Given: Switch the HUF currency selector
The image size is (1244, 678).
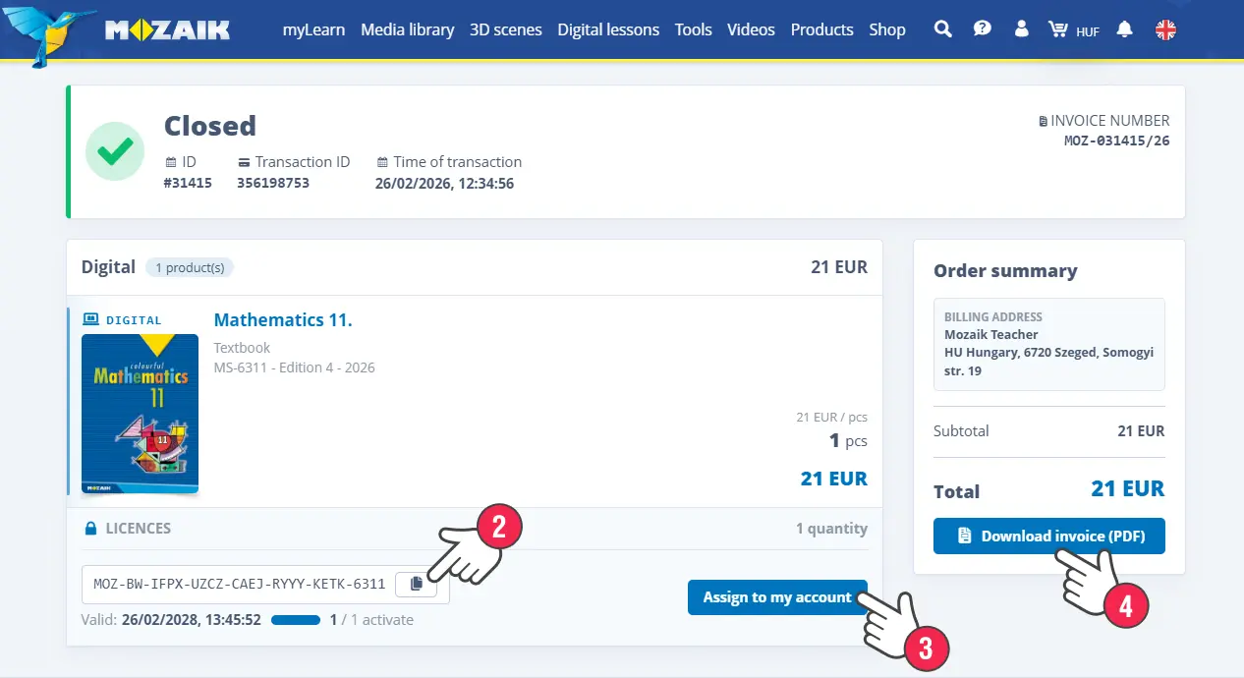Looking at the screenshot, I should pyautogui.click(x=1088, y=31).
